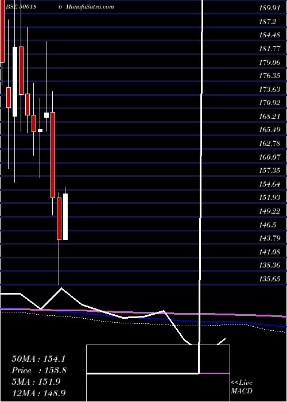Select the 149.22 price label
The height and width of the screenshot is (402, 287).
[270, 211]
